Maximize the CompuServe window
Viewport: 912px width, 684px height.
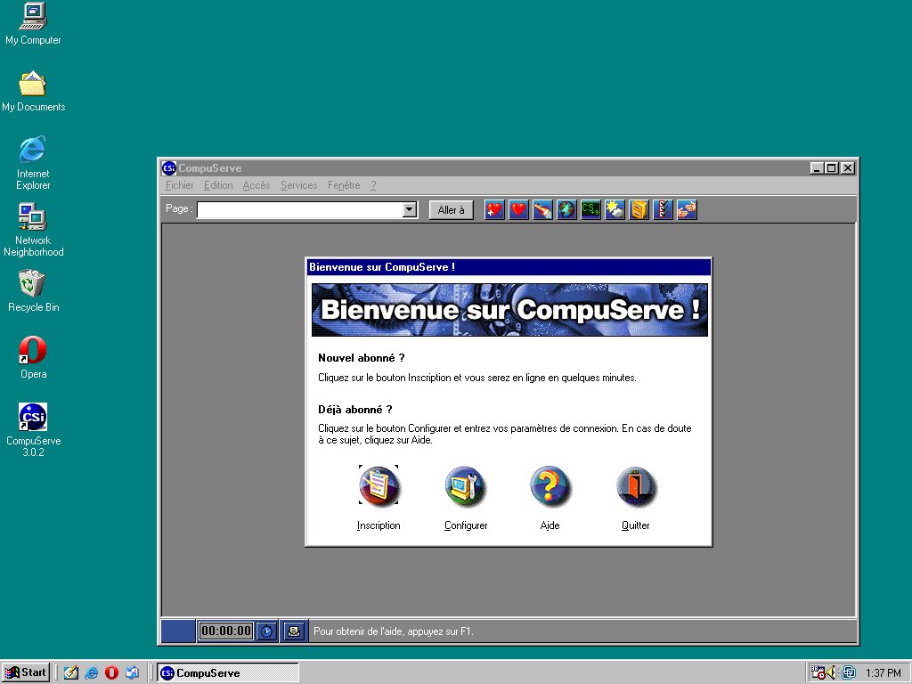[832, 168]
